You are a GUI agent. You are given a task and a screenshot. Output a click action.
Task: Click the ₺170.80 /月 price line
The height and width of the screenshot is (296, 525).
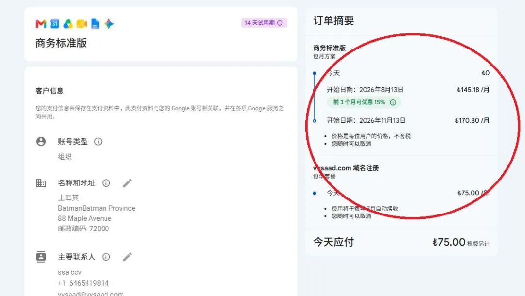click(x=472, y=121)
